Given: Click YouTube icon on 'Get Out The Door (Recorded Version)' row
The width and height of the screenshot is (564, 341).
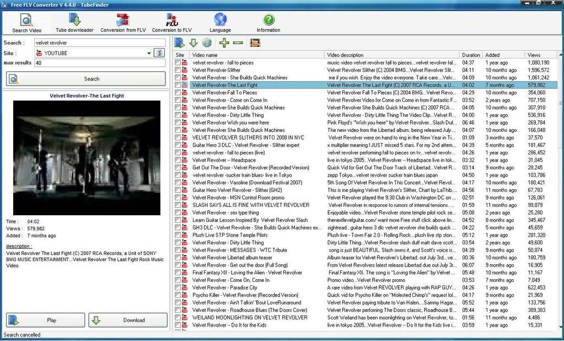Looking at the screenshot, I should 185,167.
